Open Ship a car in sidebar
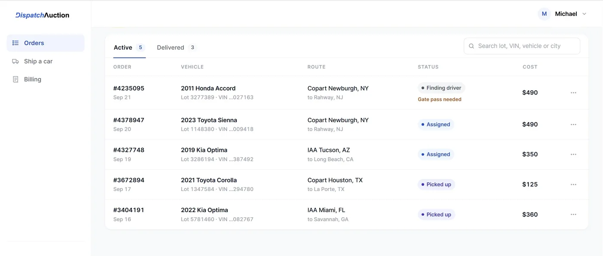Viewport: 603px width, 256px height. [x=46, y=61]
